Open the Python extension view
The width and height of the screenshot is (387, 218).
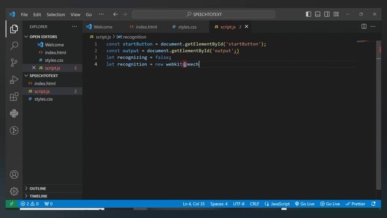click(14, 113)
